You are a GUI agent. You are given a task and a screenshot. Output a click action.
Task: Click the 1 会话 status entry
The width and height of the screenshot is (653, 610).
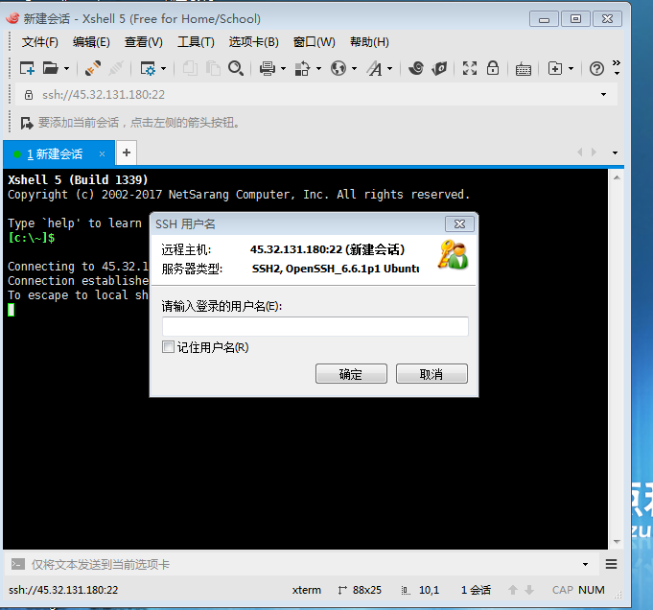(x=476, y=591)
